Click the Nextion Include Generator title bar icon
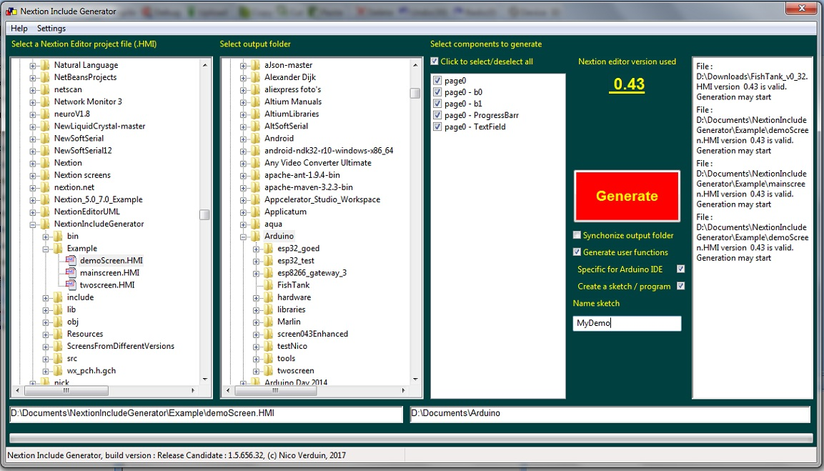 [11, 11]
